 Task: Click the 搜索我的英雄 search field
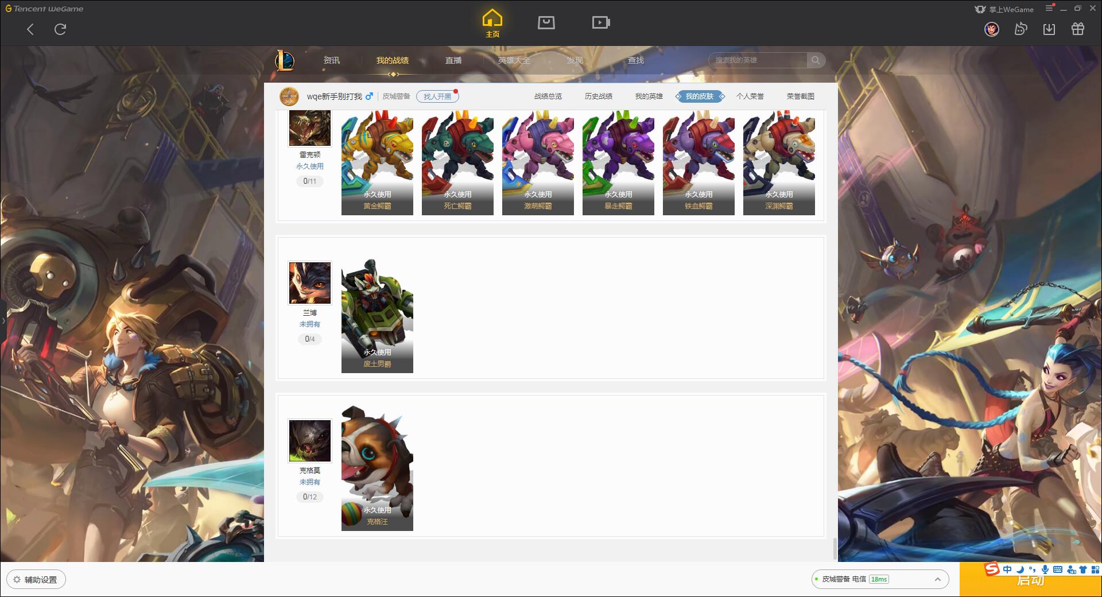click(x=758, y=60)
